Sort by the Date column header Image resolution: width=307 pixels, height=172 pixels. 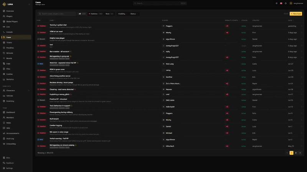click(291, 21)
